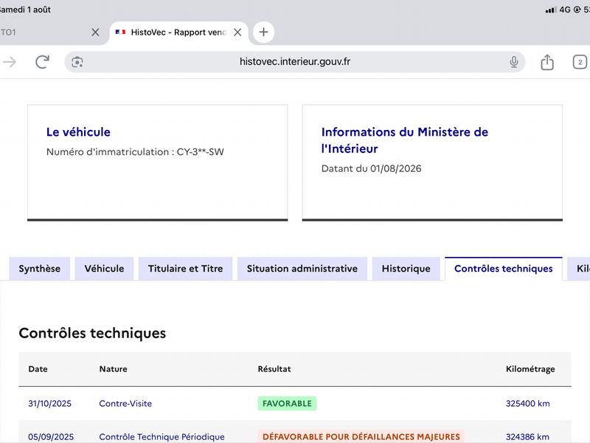Go forward with the arrow icon

coord(10,62)
